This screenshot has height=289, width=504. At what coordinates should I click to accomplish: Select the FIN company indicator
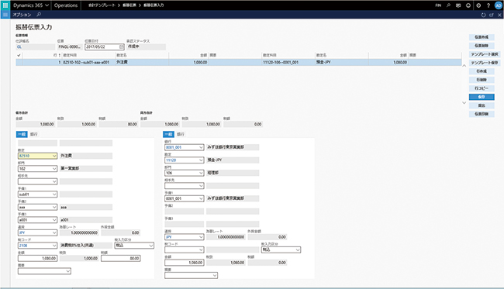point(438,5)
